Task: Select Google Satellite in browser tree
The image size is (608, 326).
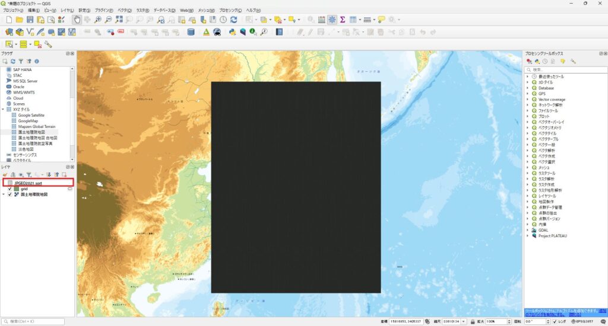Action: [x=31, y=115]
